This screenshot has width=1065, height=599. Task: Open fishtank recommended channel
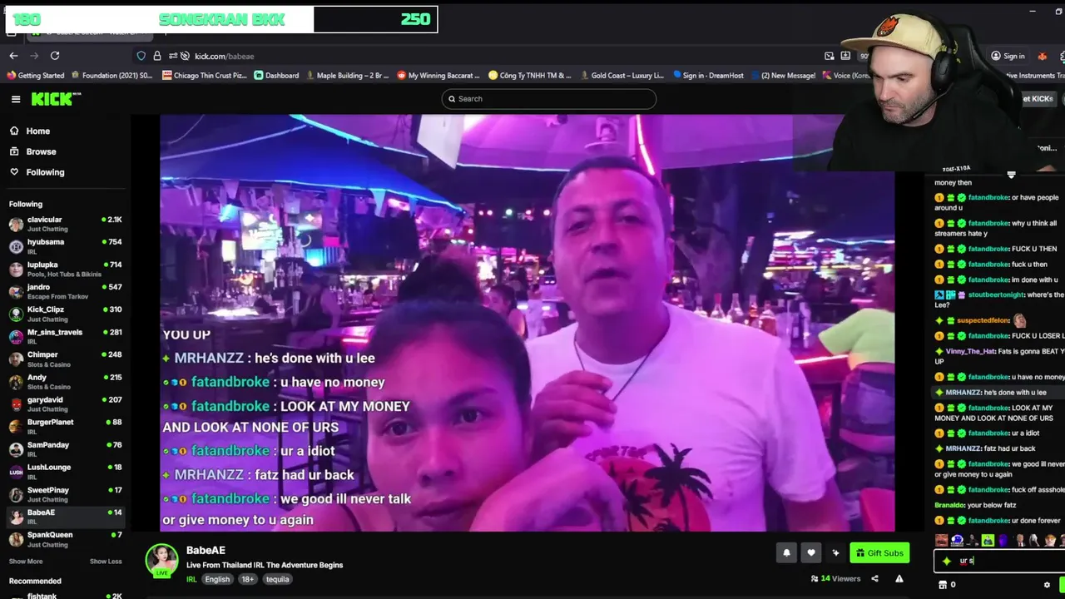click(x=65, y=596)
